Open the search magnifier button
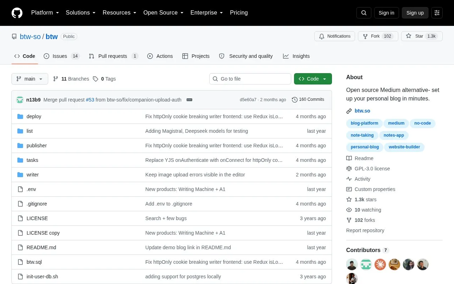The height and width of the screenshot is (284, 454). (364, 13)
